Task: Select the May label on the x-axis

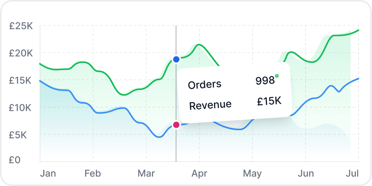Action: pos(252,173)
